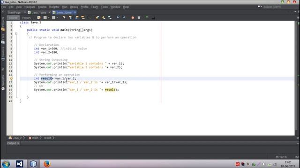Viewport: 300px width, 168px height.
Task: Click Find Previous Occurrence icon
Action: point(71,18)
